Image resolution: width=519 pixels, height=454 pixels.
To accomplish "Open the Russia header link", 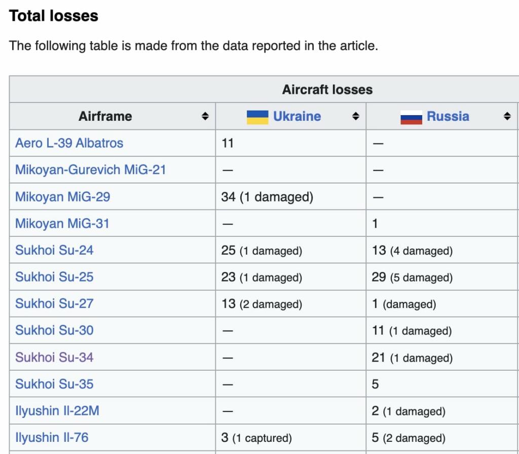I will point(448,117).
